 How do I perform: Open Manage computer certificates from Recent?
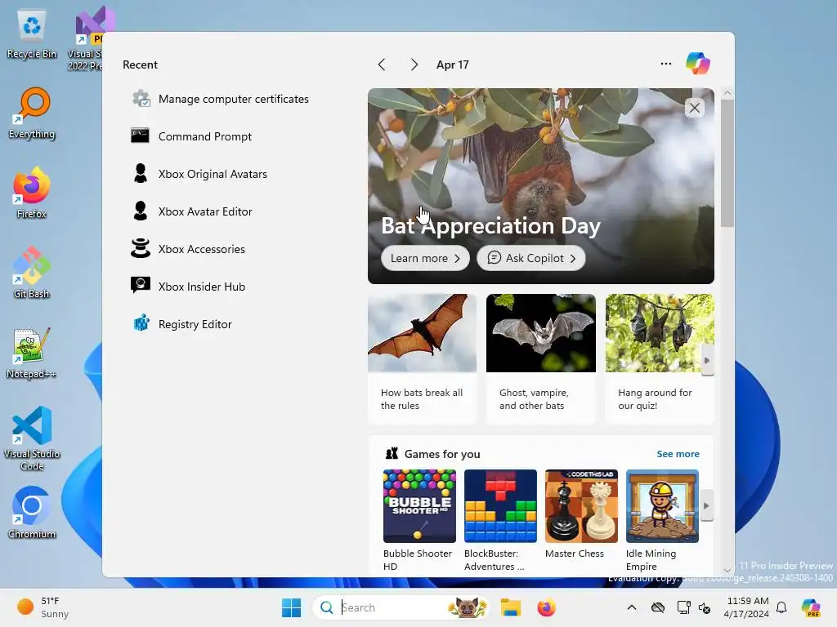click(220, 99)
